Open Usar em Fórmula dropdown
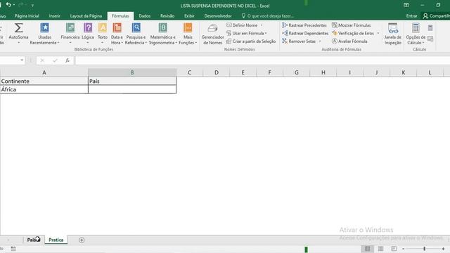Screen dimensions: 450x253 (246, 33)
